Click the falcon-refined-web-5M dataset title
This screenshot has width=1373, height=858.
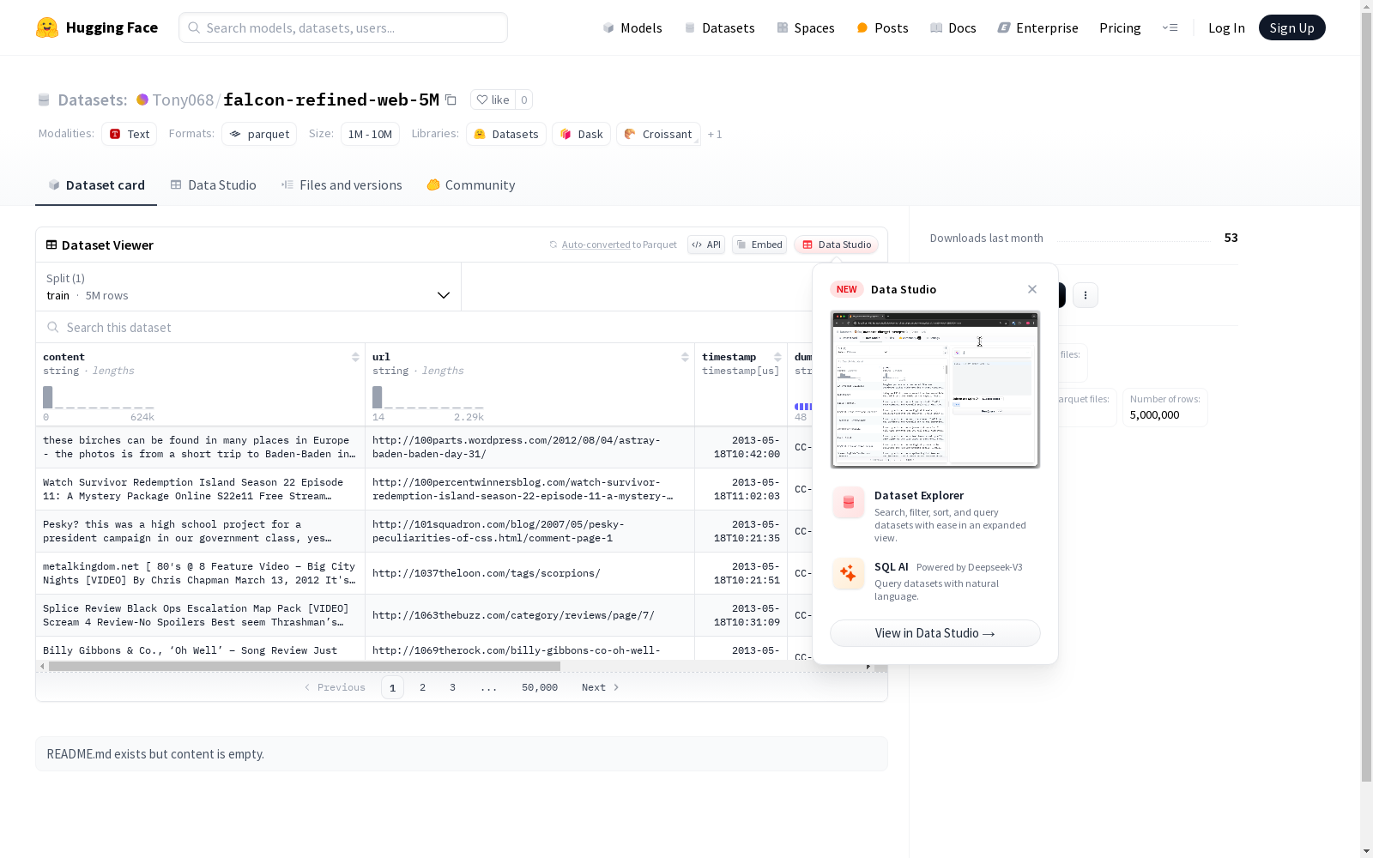331,100
